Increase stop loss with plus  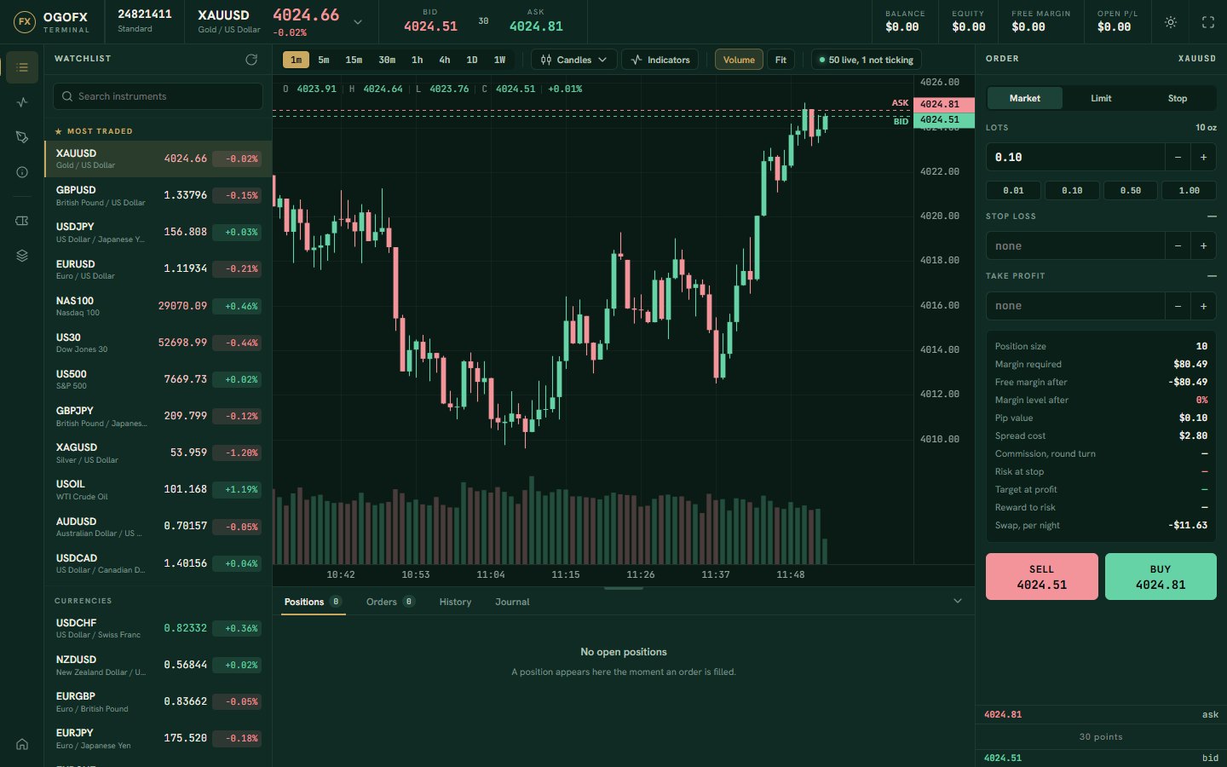[1203, 246]
